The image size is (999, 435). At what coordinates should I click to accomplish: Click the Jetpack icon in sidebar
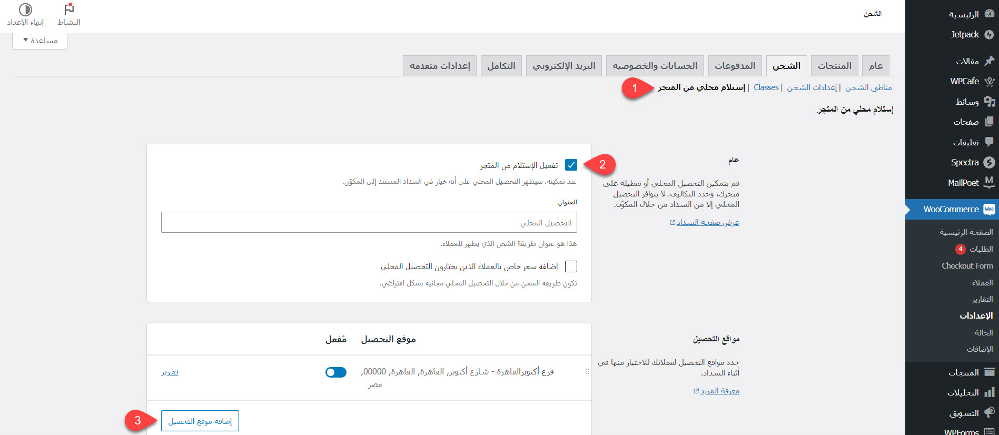point(988,35)
